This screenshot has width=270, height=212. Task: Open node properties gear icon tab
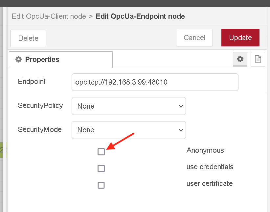240,59
